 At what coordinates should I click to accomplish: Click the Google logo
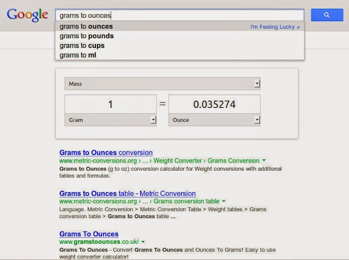tap(27, 15)
